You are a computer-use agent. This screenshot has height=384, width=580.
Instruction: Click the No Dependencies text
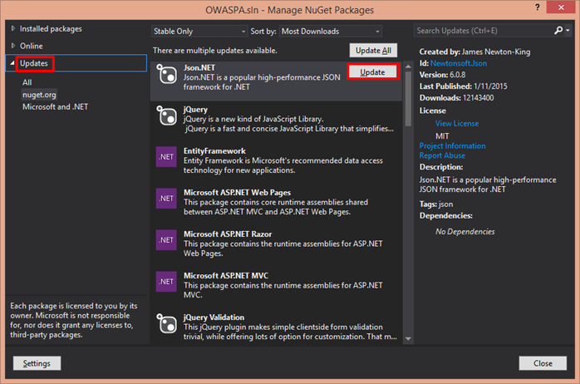[465, 232]
